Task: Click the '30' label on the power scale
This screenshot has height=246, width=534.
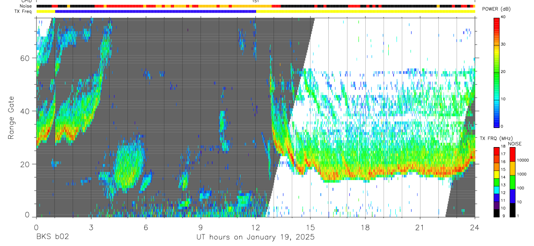Action: tap(504, 44)
